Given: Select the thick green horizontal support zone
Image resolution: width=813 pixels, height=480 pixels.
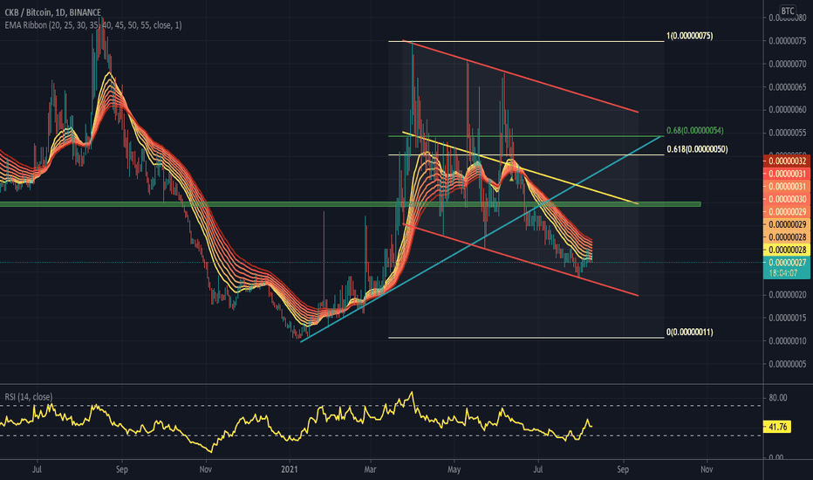Looking at the screenshot, I should [x=351, y=204].
